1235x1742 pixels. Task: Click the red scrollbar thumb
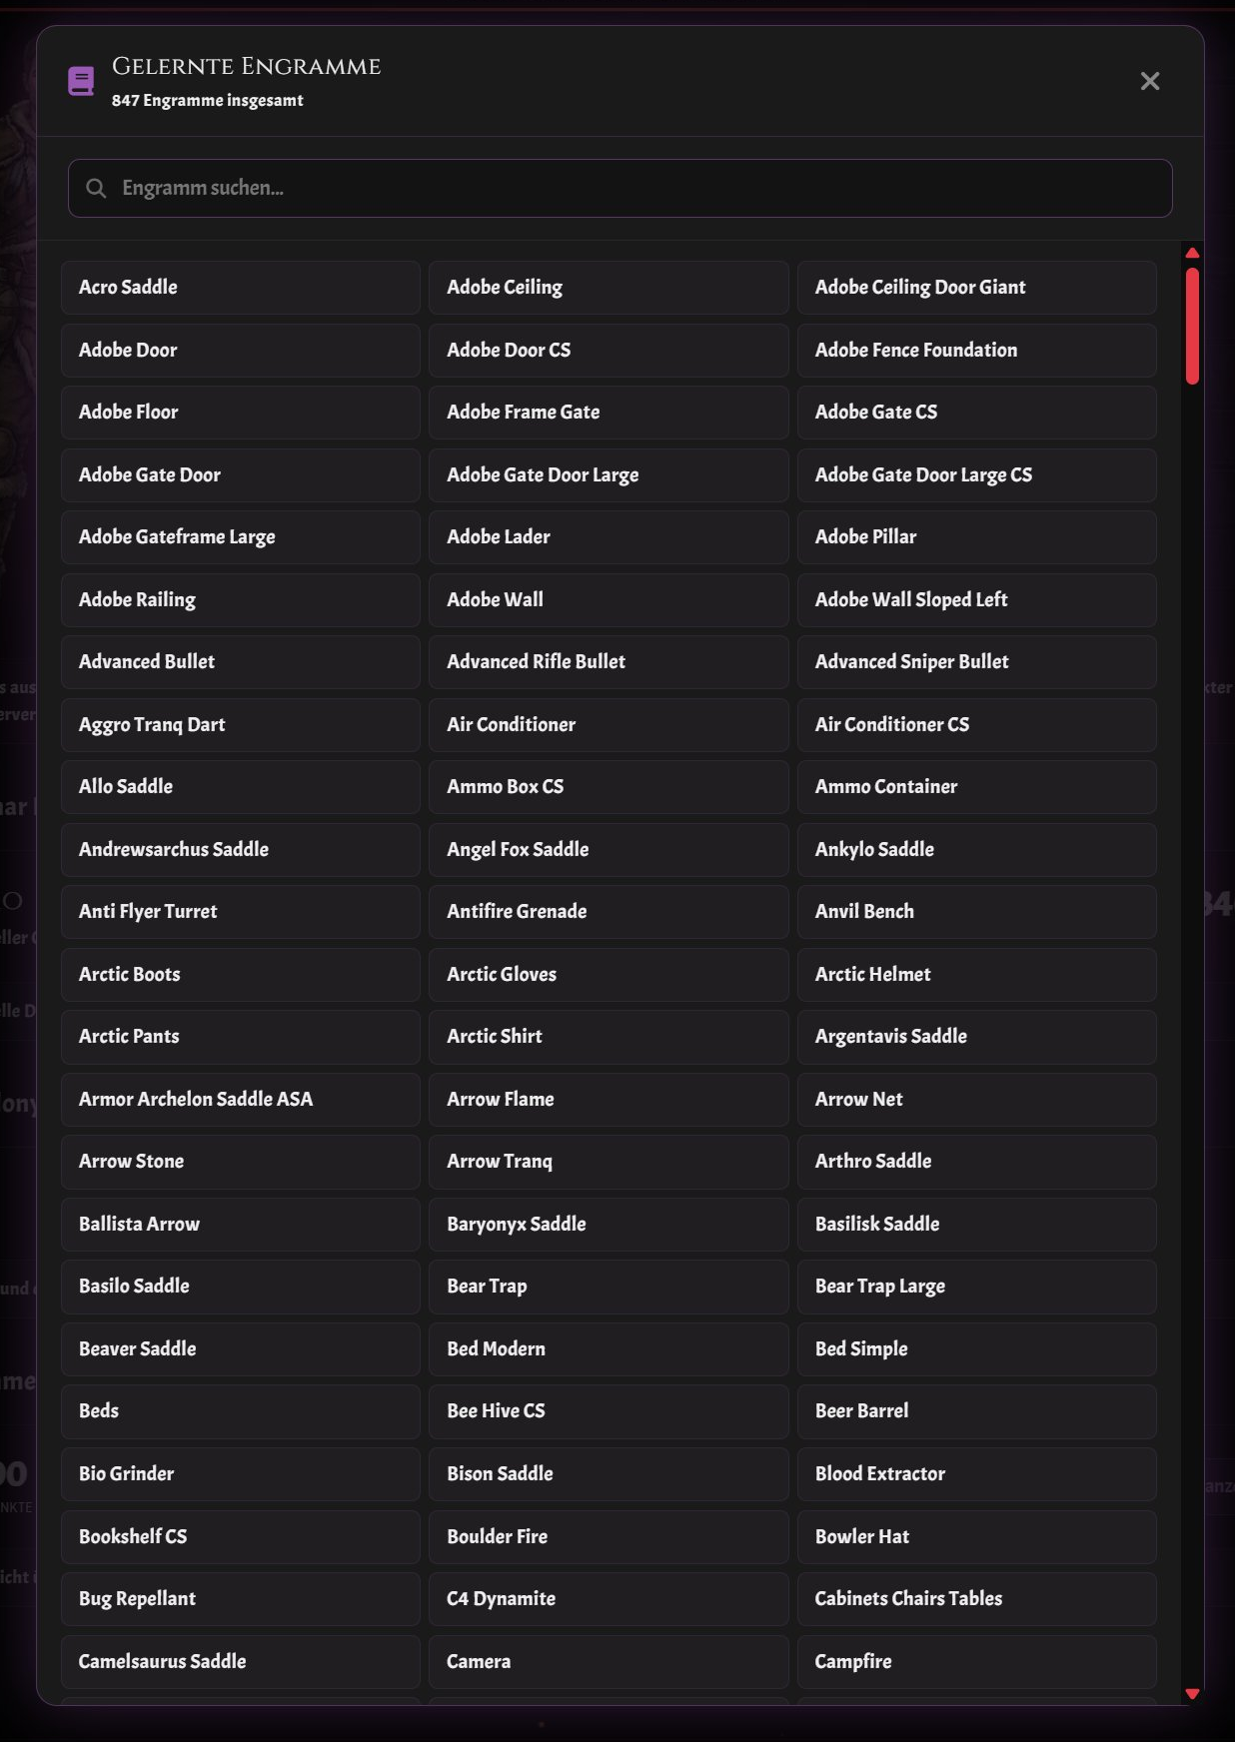click(x=1192, y=326)
